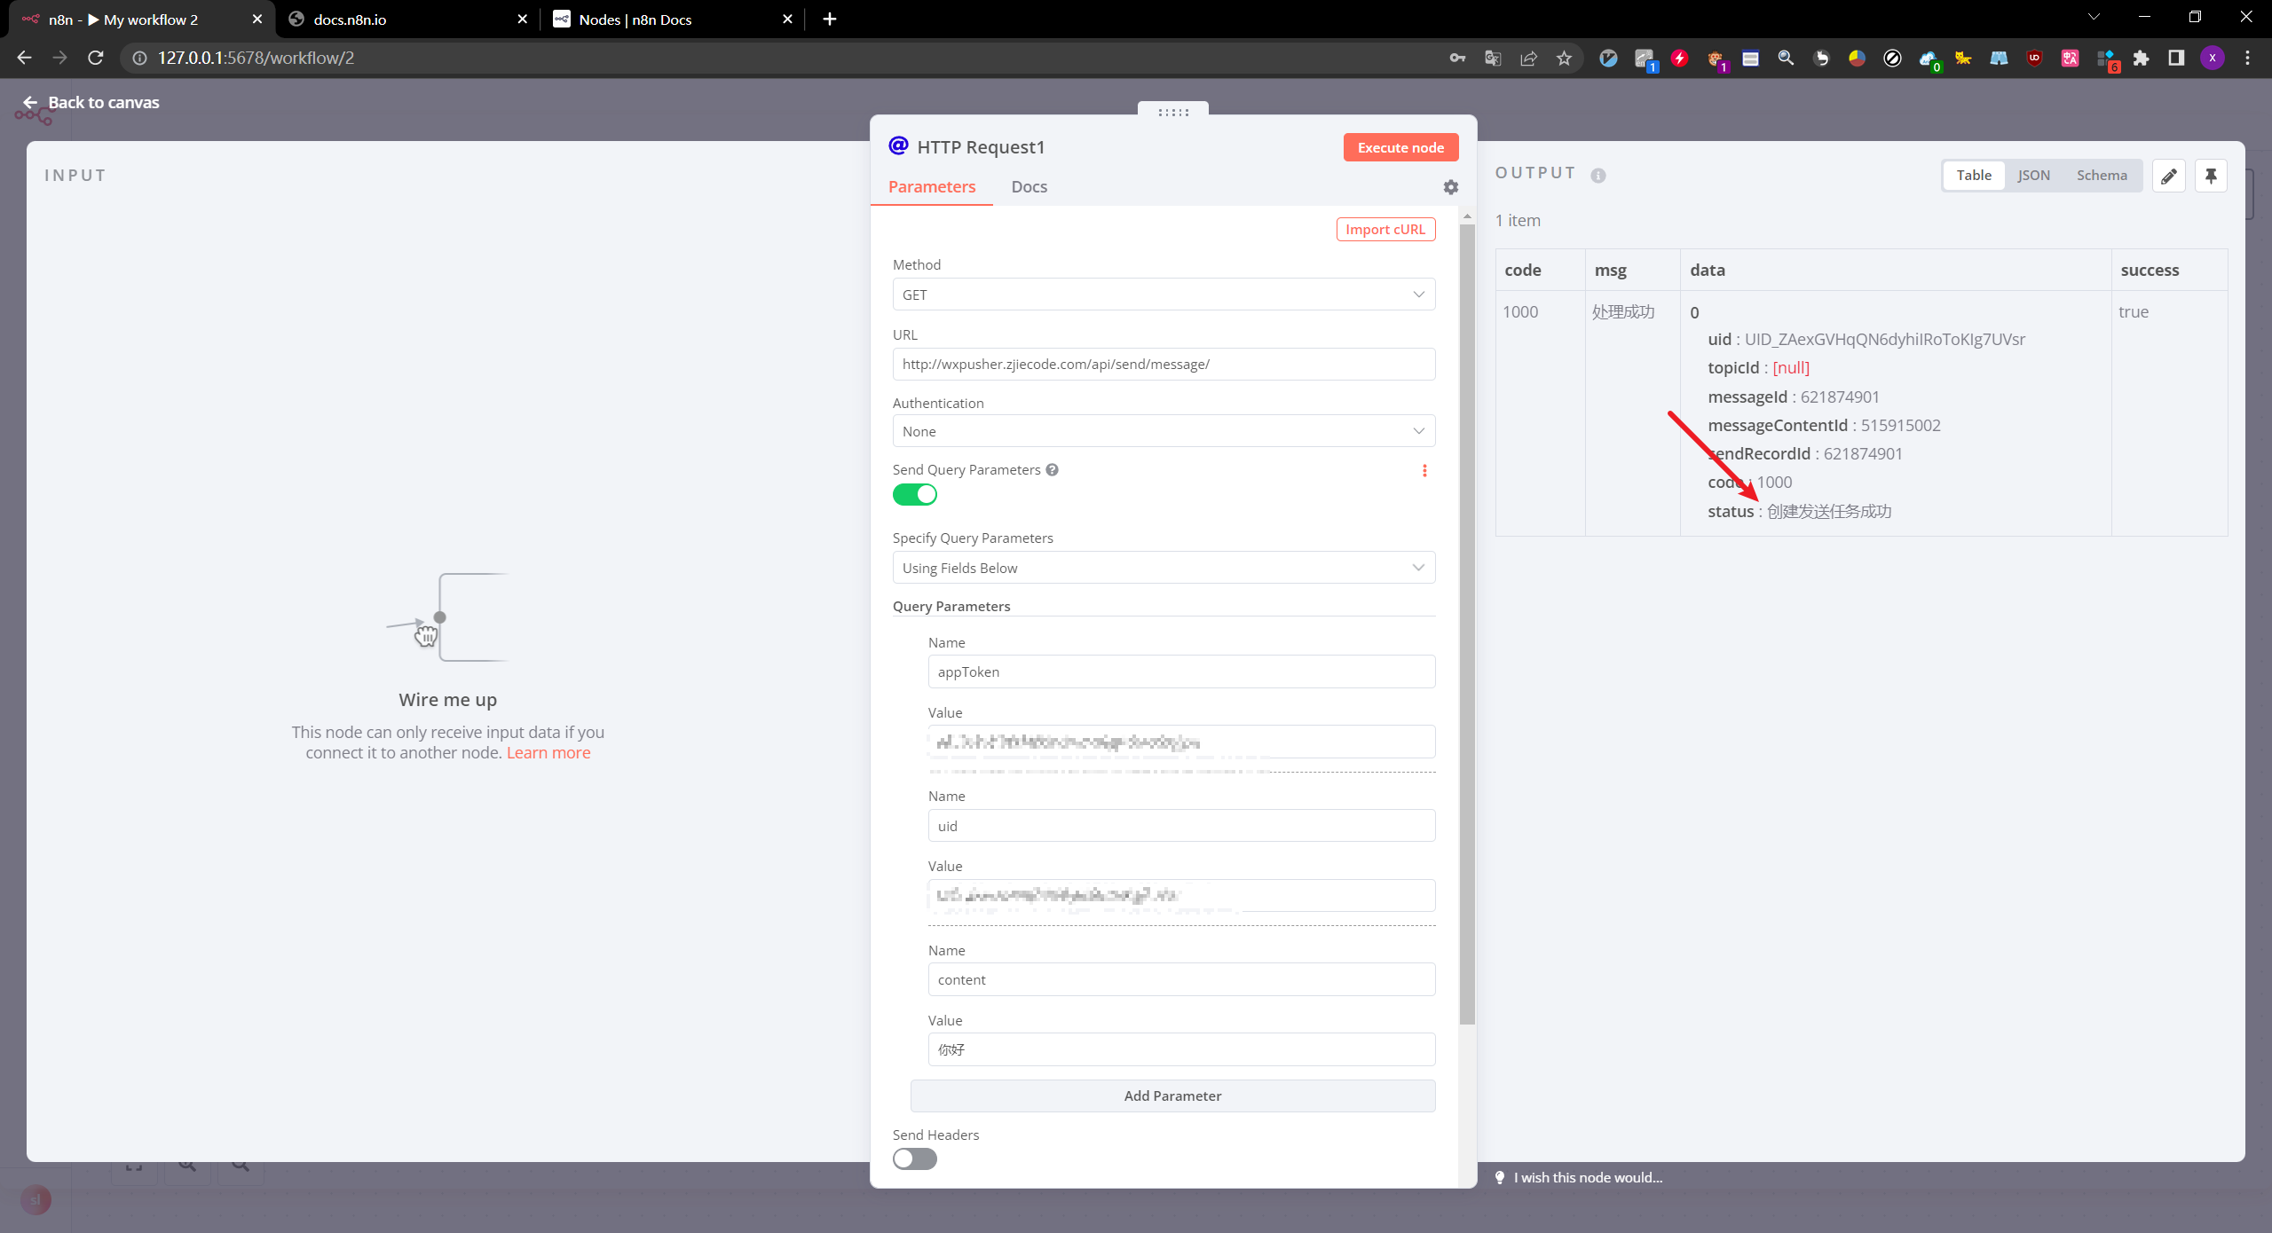Screen dimensions: 2272x1233
Task: Click the URL input field
Action: click(1163, 365)
